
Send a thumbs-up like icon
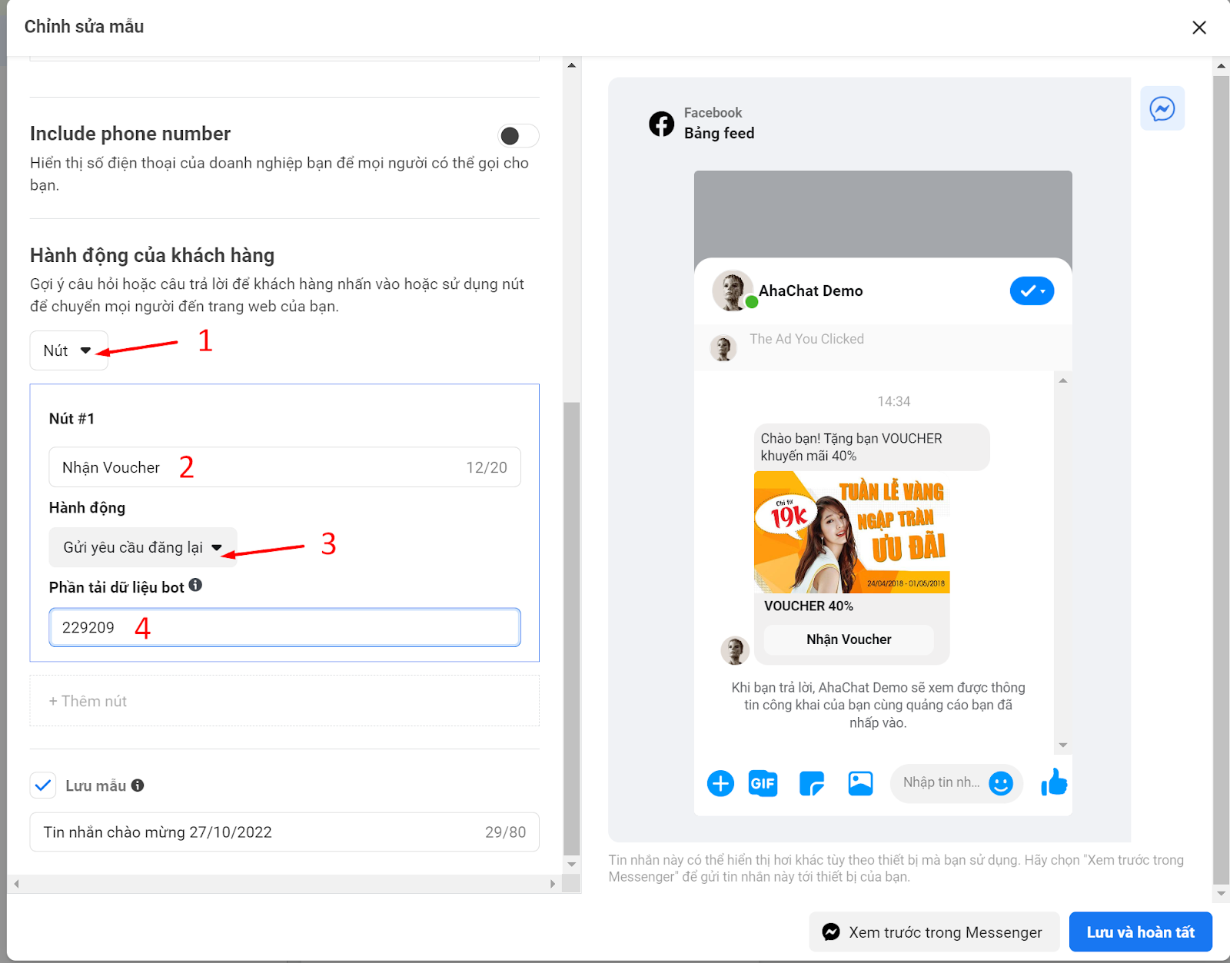coord(1054,782)
